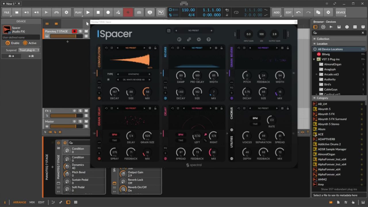Open the mixer view icon in the toolbar
The height and width of the screenshot is (207, 368).
(150, 12)
